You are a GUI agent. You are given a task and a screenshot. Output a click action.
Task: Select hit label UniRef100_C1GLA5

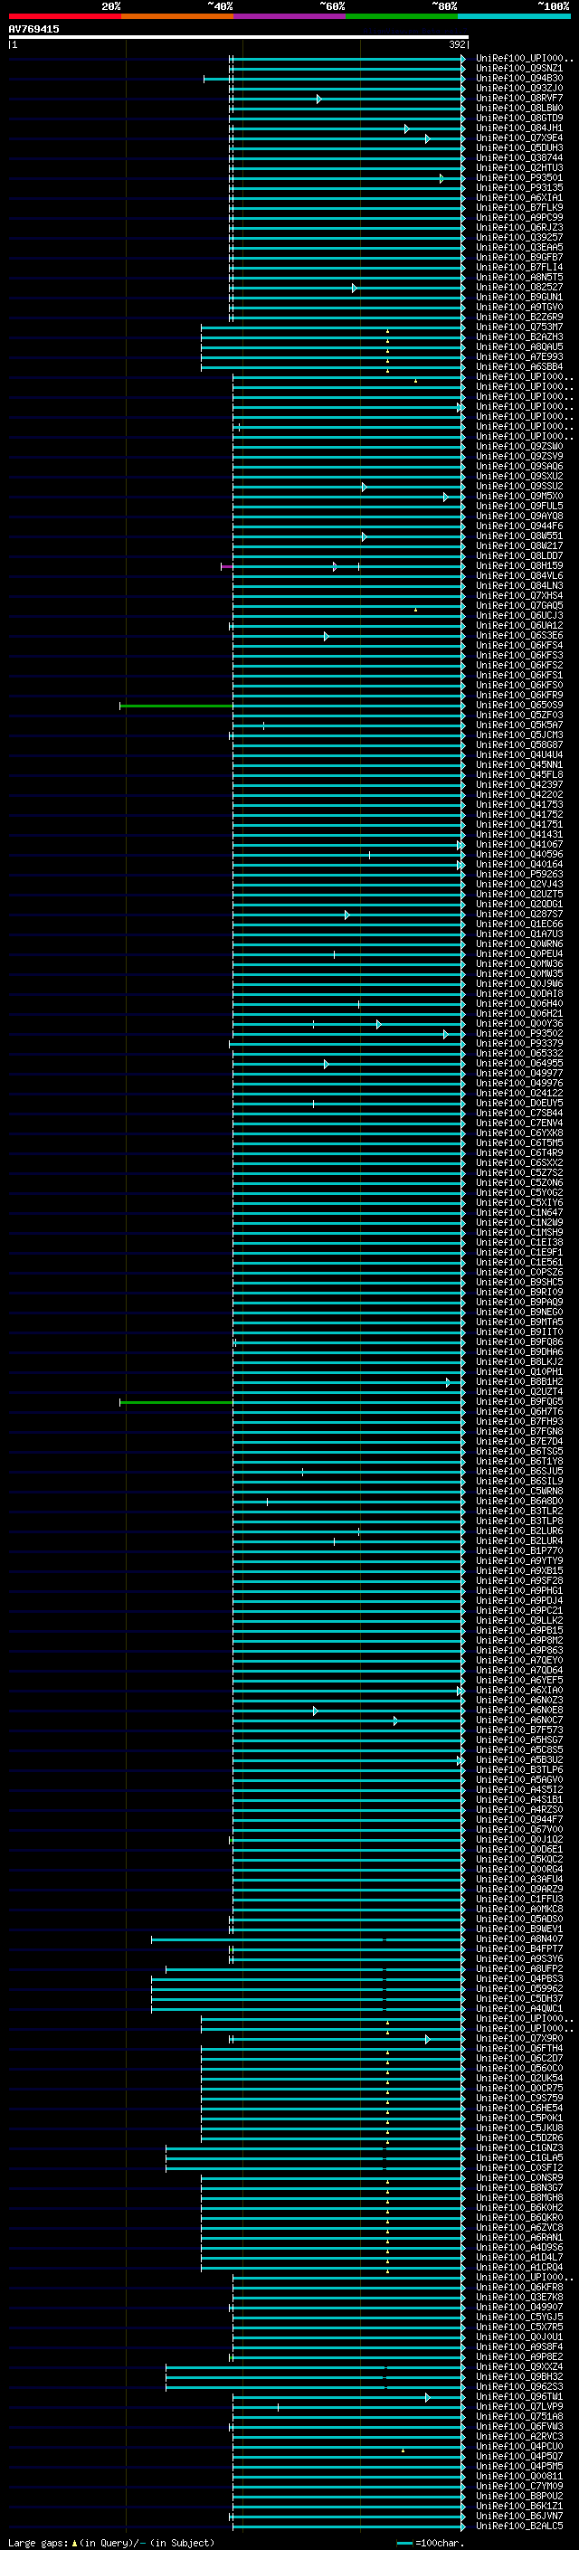click(x=518, y=2158)
